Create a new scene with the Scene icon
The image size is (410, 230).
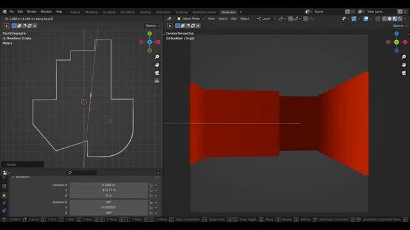click(x=347, y=11)
